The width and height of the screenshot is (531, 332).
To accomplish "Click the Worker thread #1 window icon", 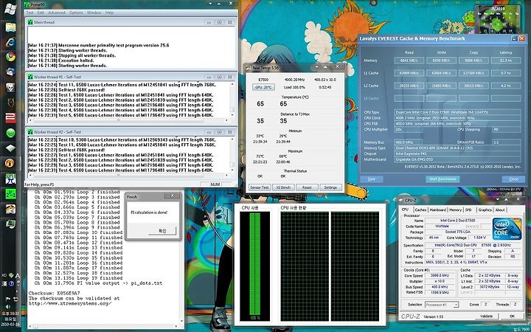I will click(30, 77).
